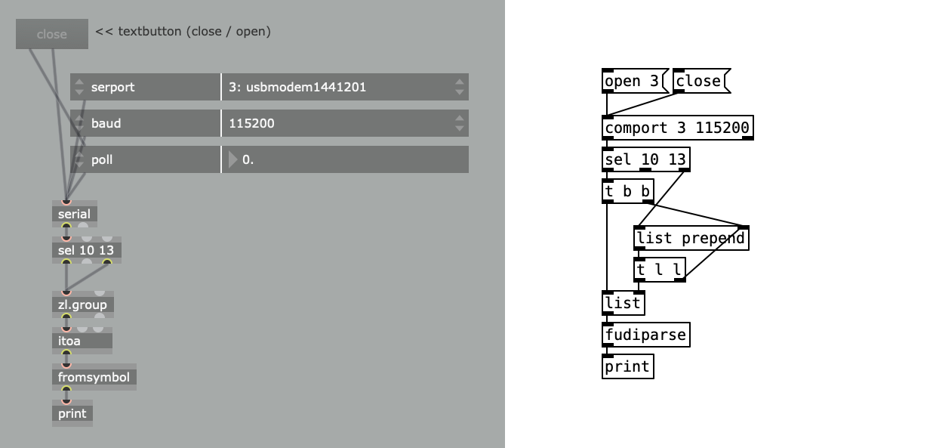Click the stepper arrows beside serport label
The image size is (933, 448).
(x=79, y=87)
